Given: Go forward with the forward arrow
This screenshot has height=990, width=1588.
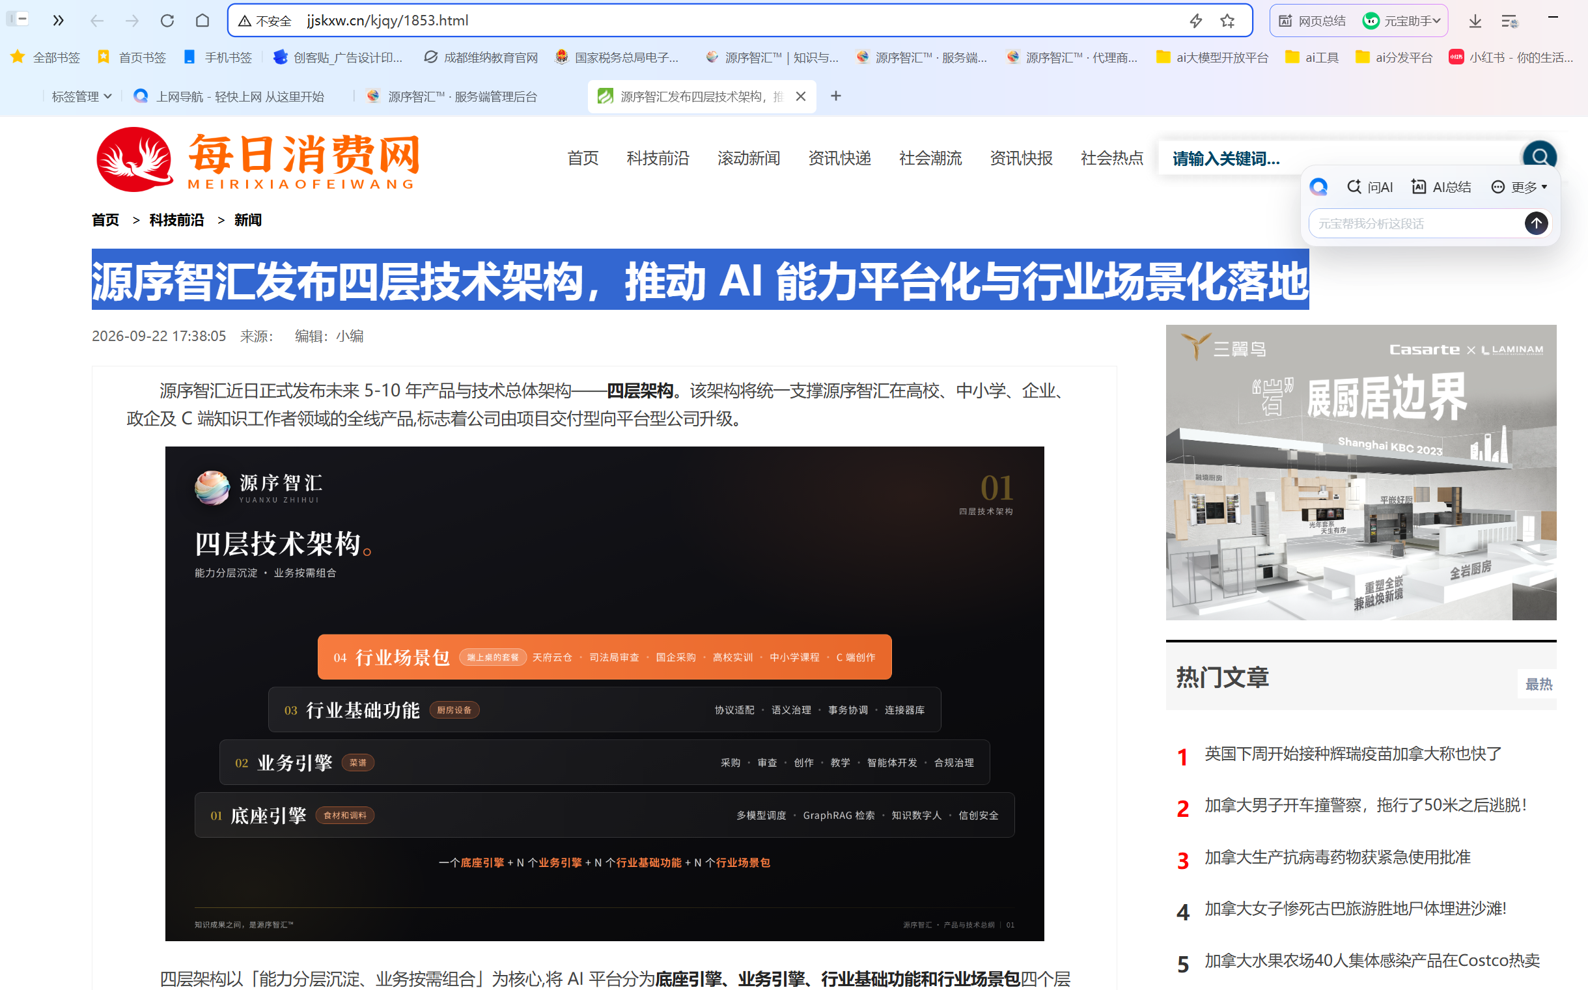Looking at the screenshot, I should (132, 20).
